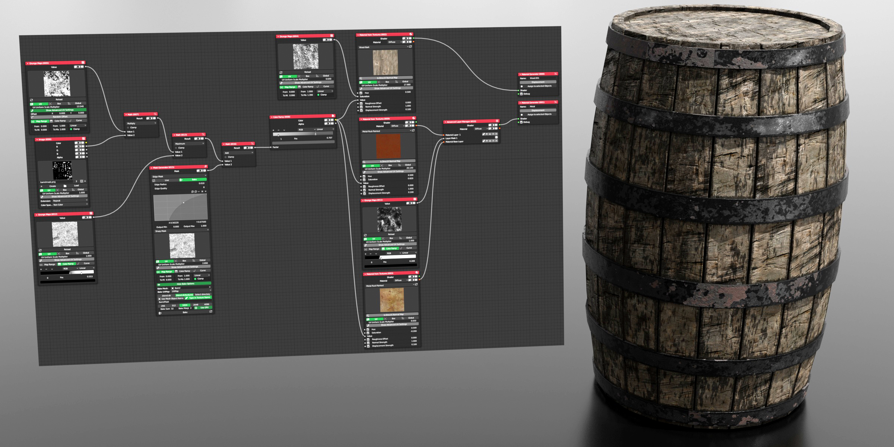Click curve control point in Mask Generator

click(x=183, y=203)
